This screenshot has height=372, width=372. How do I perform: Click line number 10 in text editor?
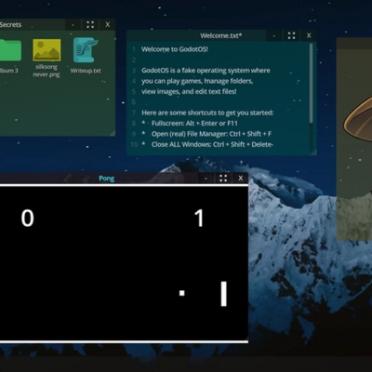[x=134, y=144]
